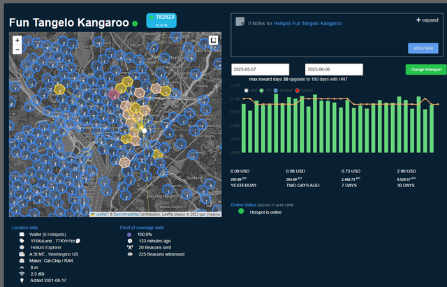447x287 pixels.
Task: Click the beacon tower icon beside Beacons sent
Action: [130, 247]
